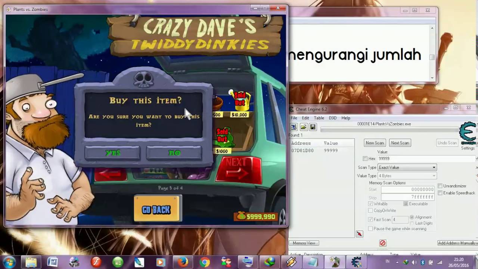Click the red arrow add-to-list icon
The width and height of the screenshot is (478, 269).
pos(359,234)
